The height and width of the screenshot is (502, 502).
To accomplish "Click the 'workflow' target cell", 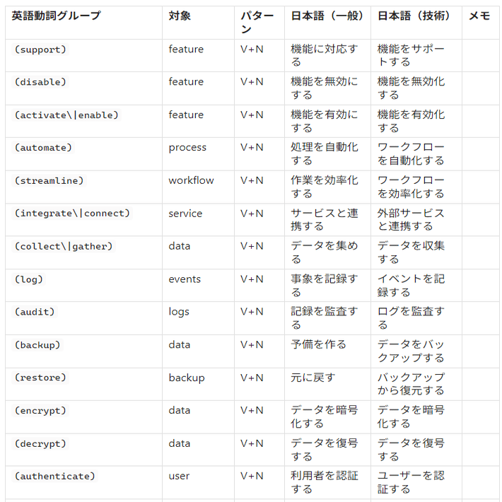I will point(191,180).
